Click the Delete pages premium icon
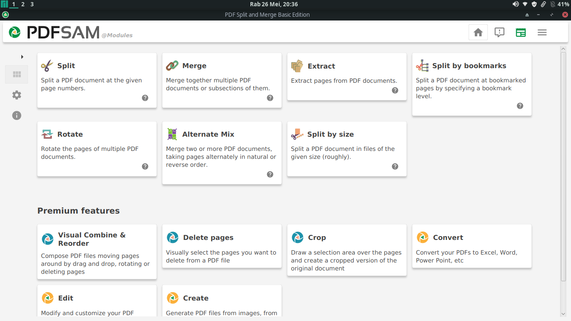The width and height of the screenshot is (571, 321). (173, 237)
